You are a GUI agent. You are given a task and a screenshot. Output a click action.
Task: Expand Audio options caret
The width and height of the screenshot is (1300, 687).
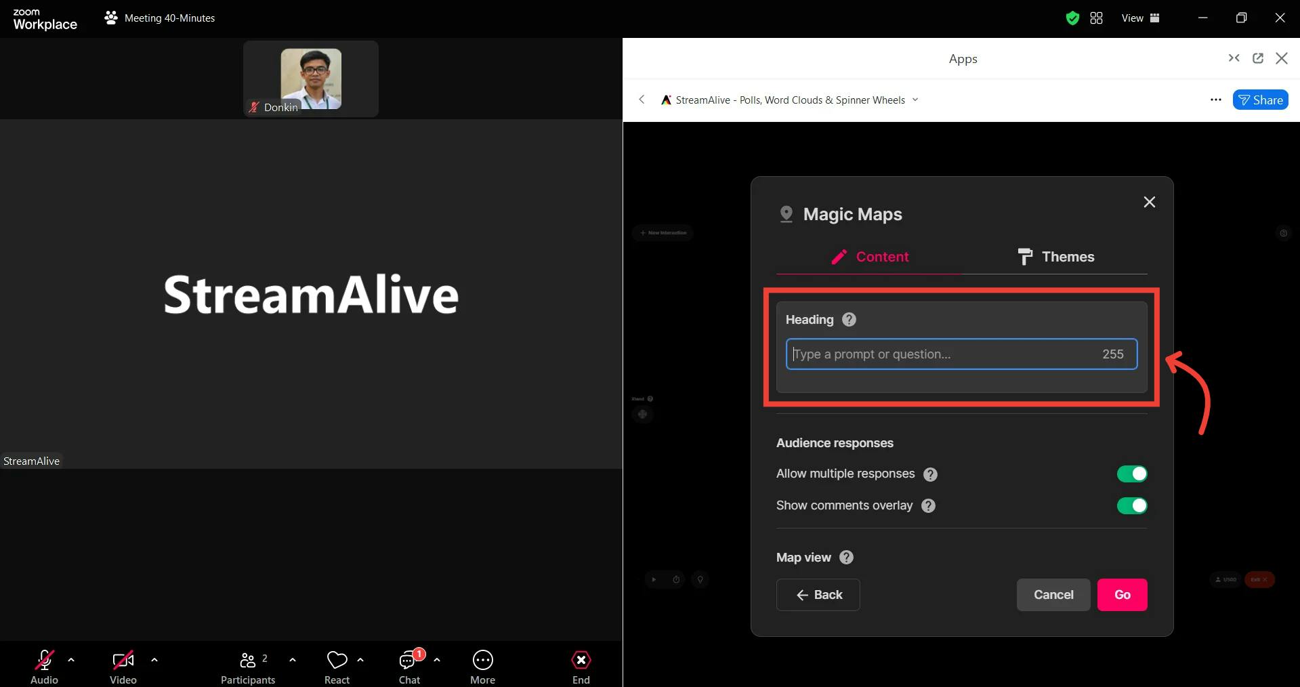point(71,659)
